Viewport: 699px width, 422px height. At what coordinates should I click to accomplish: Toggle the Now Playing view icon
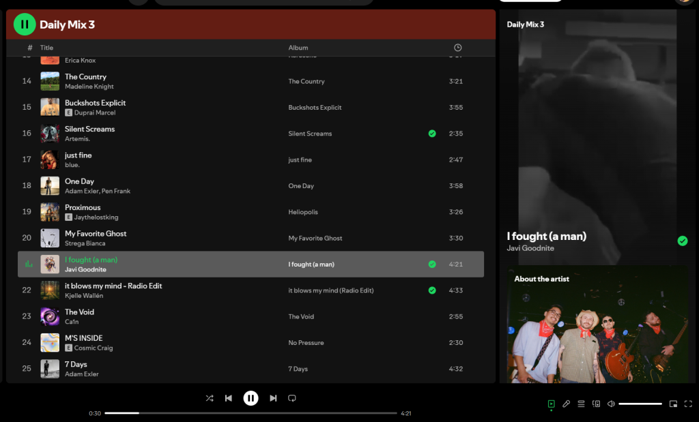[552, 404]
